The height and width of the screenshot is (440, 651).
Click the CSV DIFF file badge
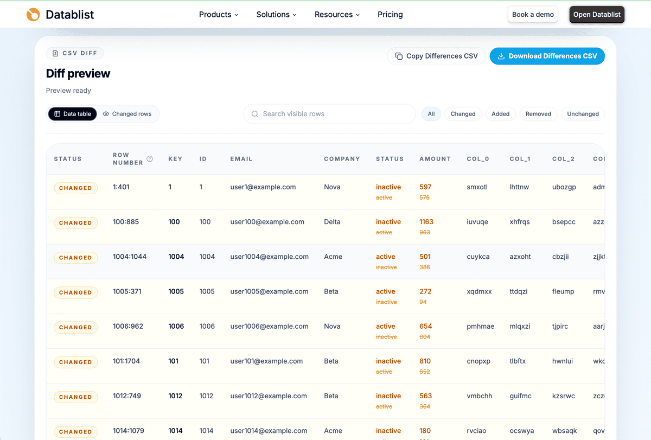tap(75, 53)
